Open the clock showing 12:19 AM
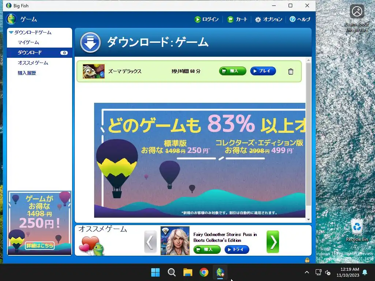 (x=348, y=272)
